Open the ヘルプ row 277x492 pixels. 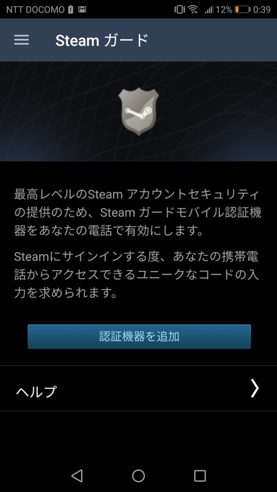(x=138, y=388)
